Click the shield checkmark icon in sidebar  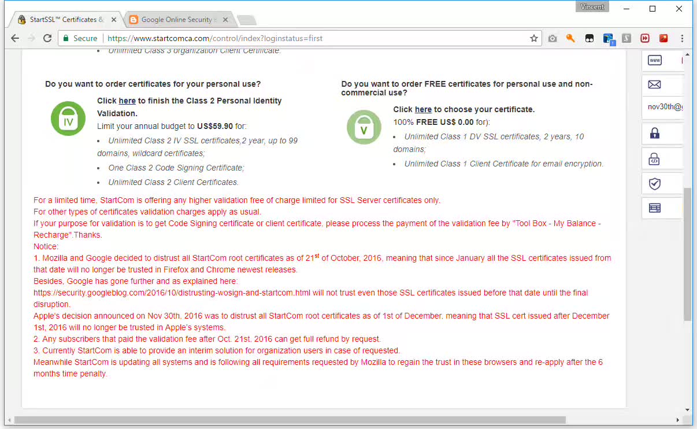pyautogui.click(x=655, y=184)
